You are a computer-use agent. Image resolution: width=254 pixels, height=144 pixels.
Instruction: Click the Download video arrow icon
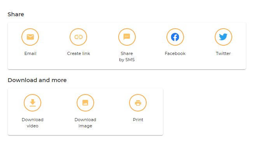click(33, 103)
